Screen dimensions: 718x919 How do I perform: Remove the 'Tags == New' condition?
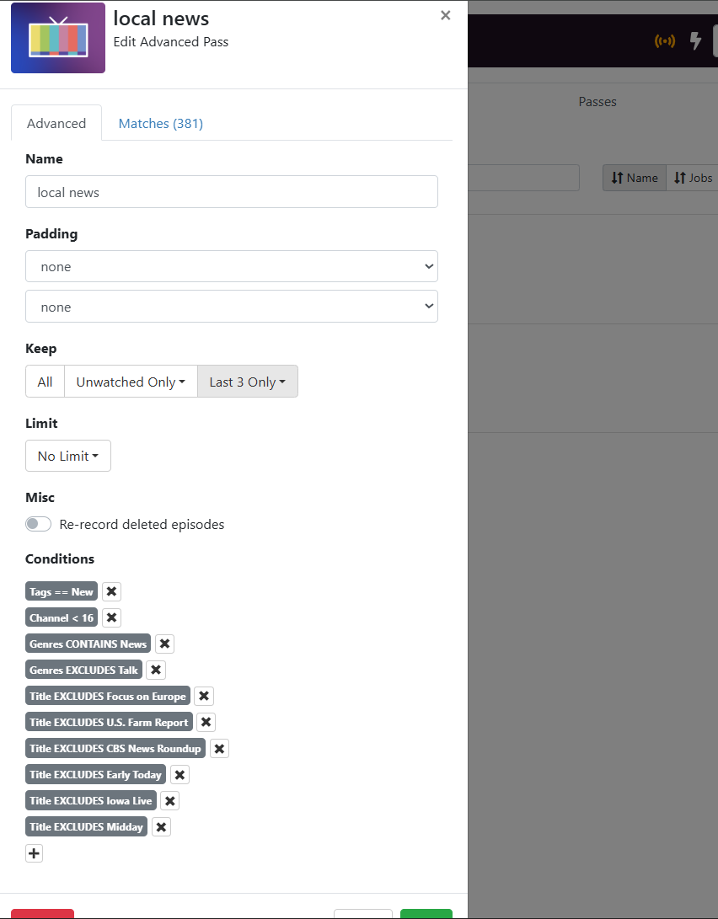click(111, 591)
